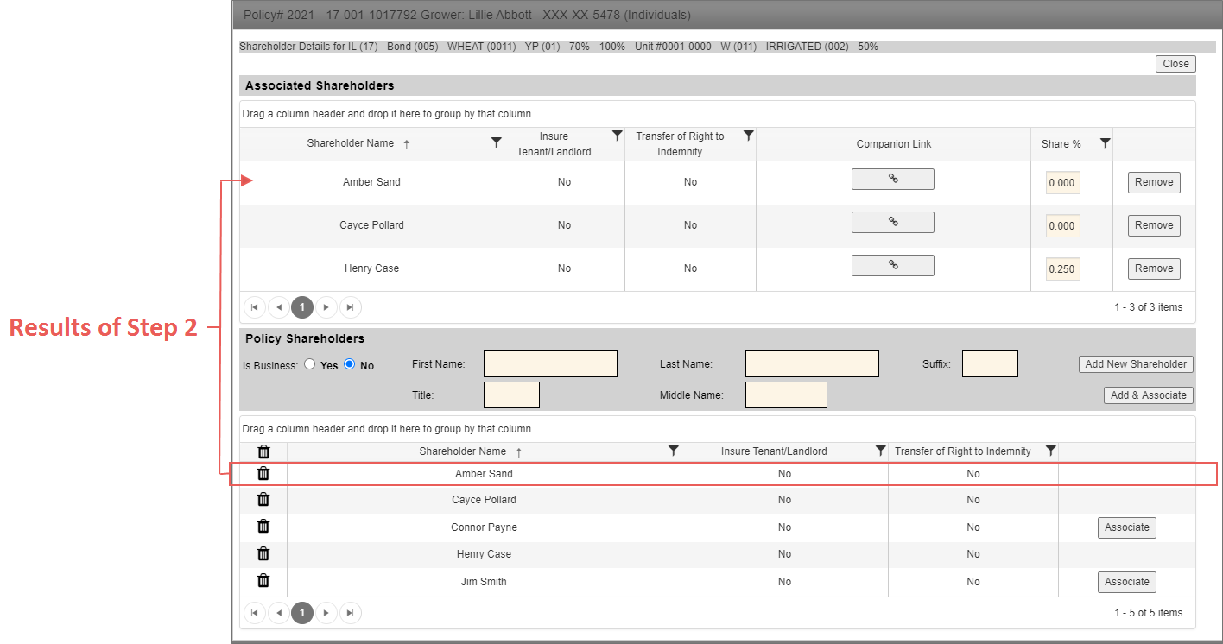
Task: Go to last page in Associated Shareholders pager
Action: click(x=350, y=306)
